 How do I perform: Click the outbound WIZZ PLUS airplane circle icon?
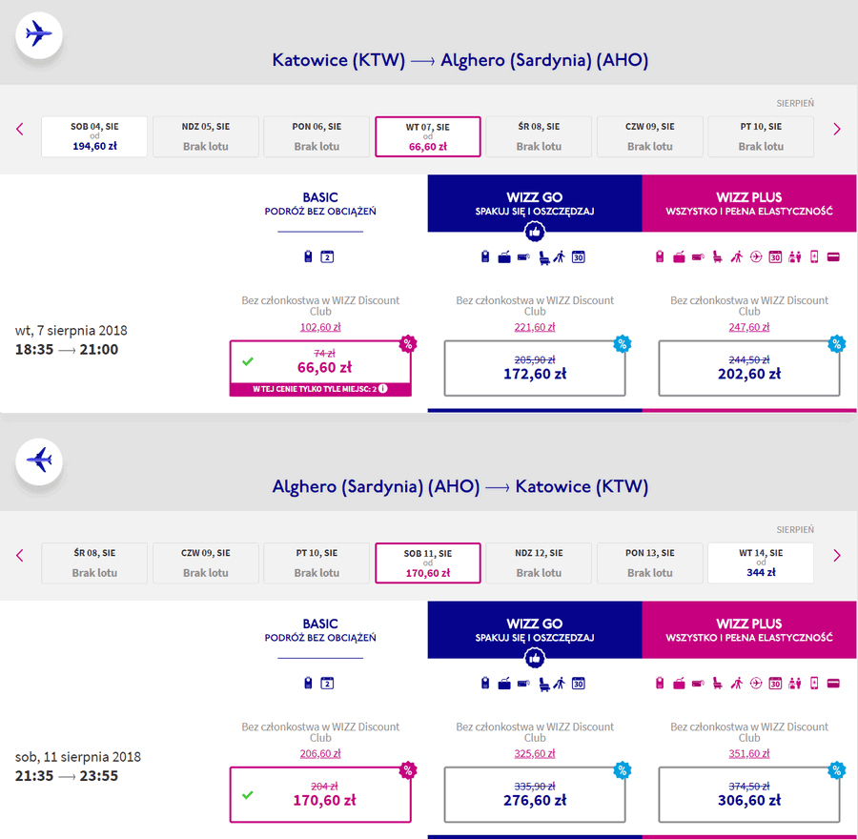756,256
